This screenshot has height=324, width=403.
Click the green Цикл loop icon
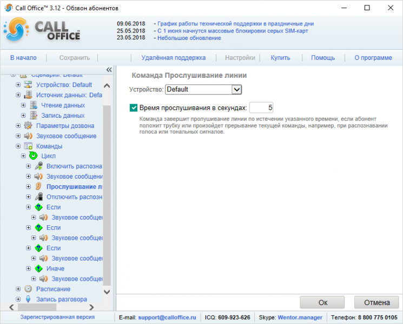point(34,156)
